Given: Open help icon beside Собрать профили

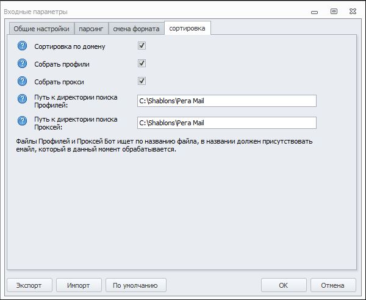Looking at the screenshot, I should [x=22, y=64].
